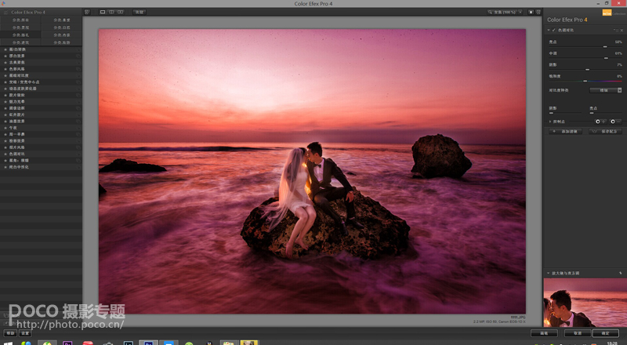Click the 帮助 help button
Image resolution: width=627 pixels, height=345 pixels.
[x=10, y=333]
